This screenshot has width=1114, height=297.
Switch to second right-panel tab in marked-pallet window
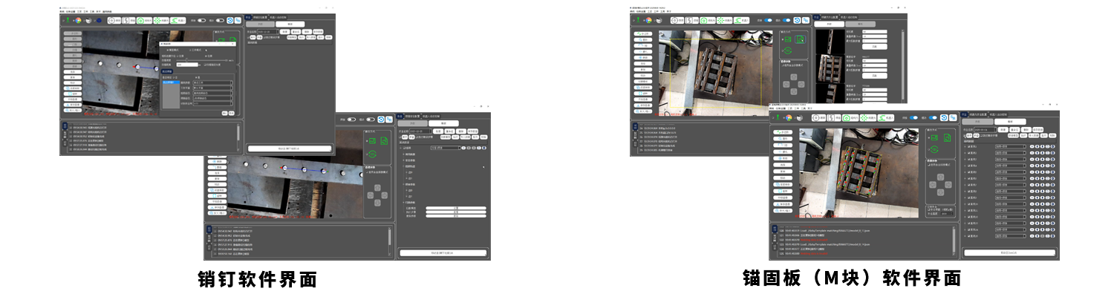978,114
